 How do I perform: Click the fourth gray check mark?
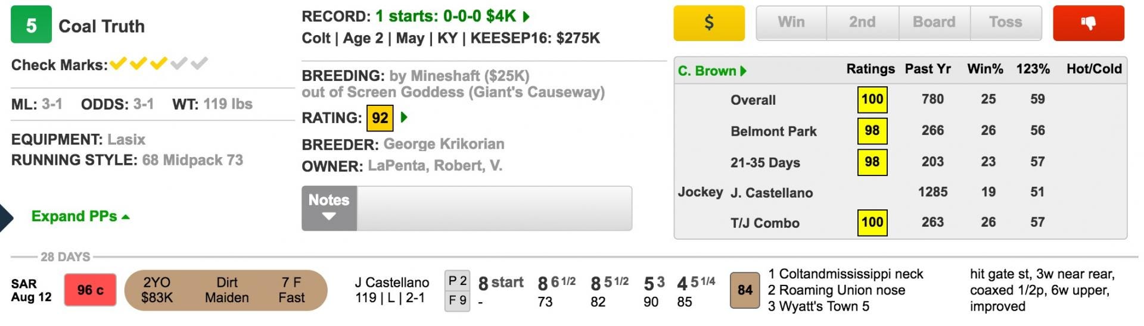pos(179,63)
